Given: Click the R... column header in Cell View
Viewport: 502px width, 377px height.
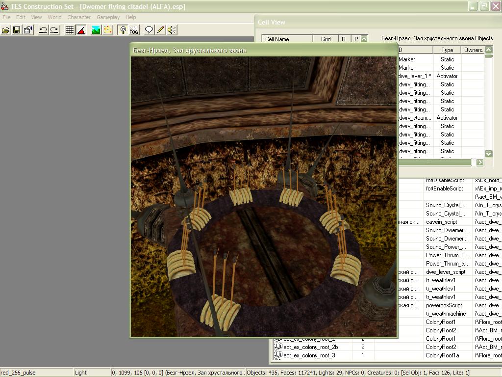Looking at the screenshot, I should coord(345,39).
